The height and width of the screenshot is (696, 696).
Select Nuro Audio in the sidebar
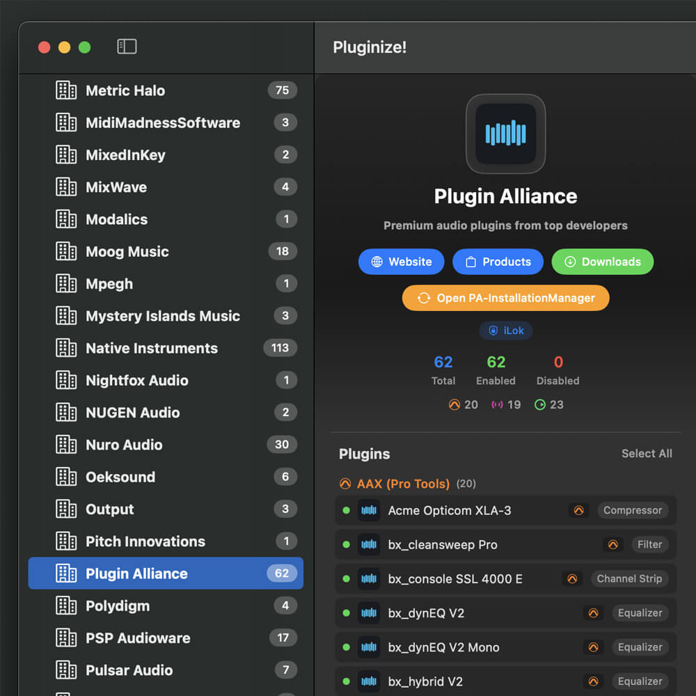tap(166, 444)
